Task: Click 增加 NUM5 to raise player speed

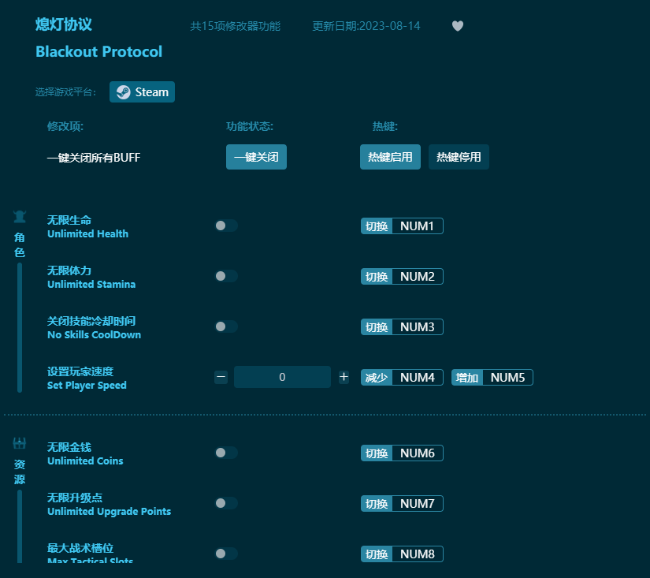Action: click(492, 377)
